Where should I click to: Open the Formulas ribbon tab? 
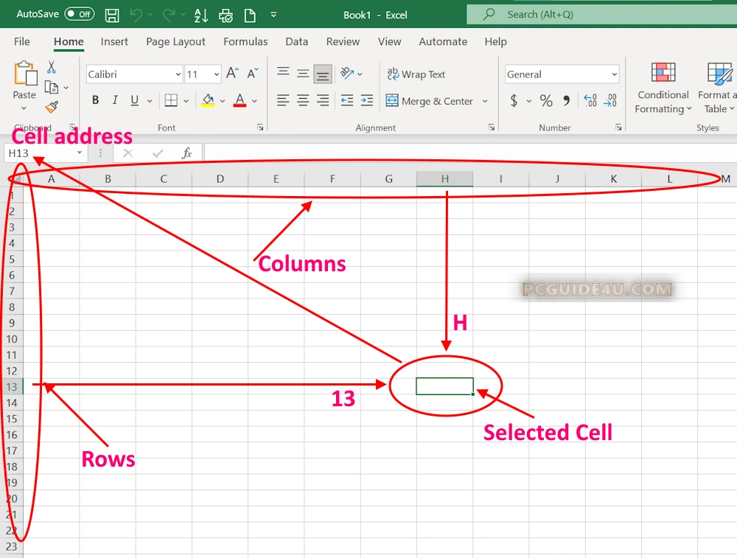245,42
